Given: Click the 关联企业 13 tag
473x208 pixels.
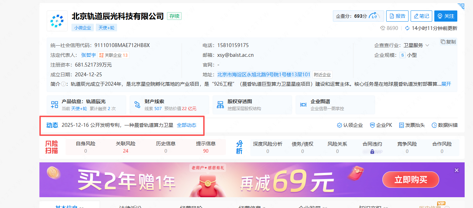Looking at the screenshot, I should tap(113, 55).
